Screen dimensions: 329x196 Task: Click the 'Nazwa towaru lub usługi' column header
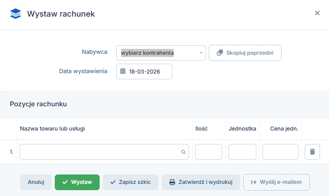click(x=53, y=129)
